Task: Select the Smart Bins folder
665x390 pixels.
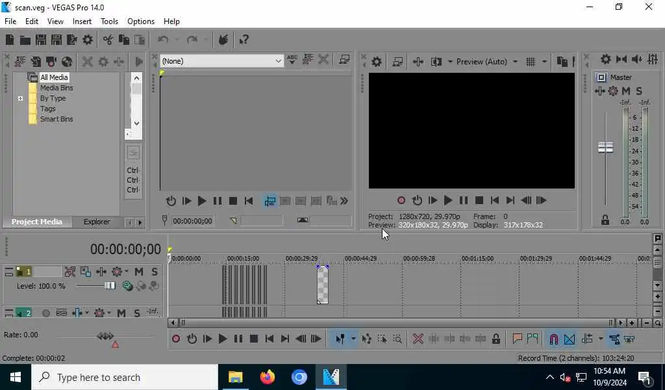Action: coord(56,119)
